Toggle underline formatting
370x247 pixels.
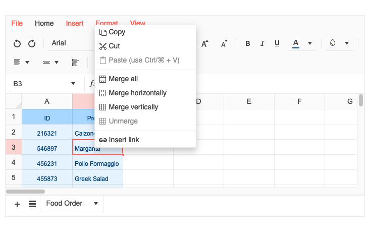277,43
